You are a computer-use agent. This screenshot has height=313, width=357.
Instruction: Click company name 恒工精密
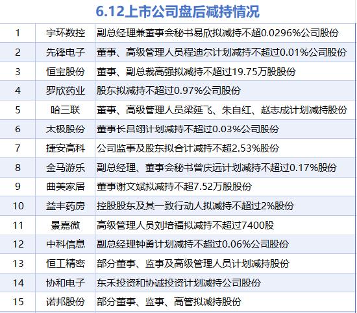tap(66, 264)
